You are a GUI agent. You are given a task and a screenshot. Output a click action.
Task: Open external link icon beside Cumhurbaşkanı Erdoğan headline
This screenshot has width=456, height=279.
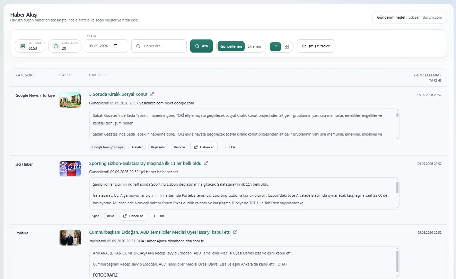pos(235,232)
